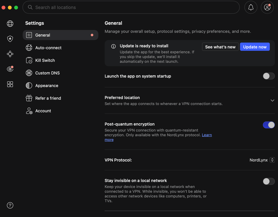This screenshot has height=217, width=278.
Task: Open the user profile avatar icon
Action: pyautogui.click(x=267, y=7)
